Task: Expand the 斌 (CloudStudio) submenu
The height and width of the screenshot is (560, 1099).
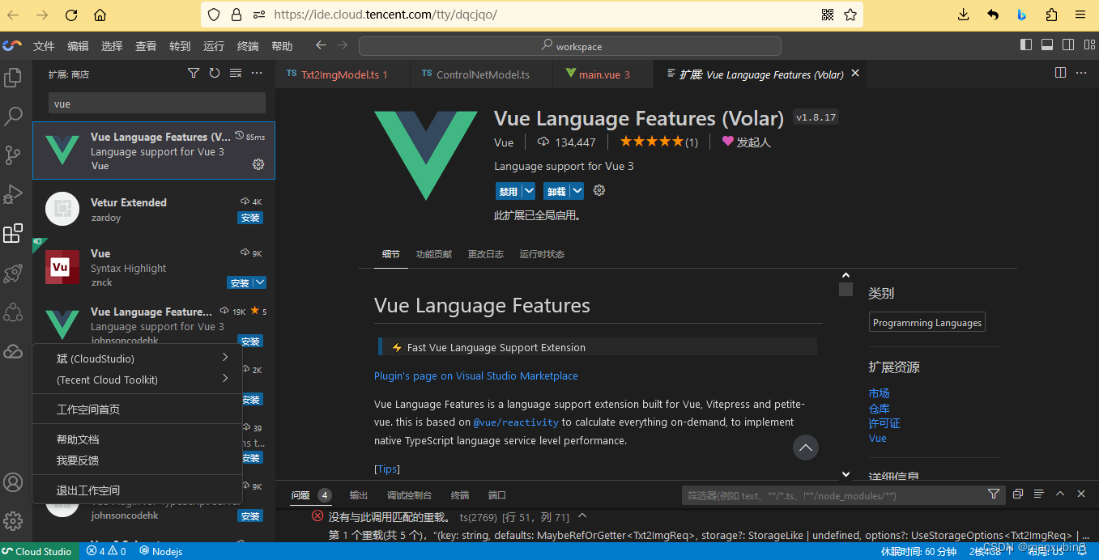Action: tap(225, 358)
